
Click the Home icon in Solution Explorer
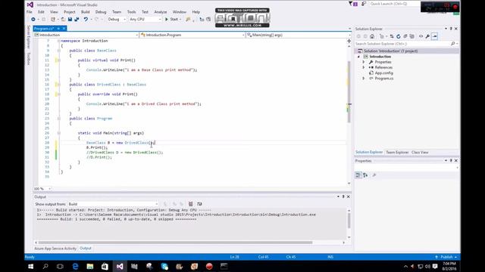pyautogui.click(x=372, y=36)
